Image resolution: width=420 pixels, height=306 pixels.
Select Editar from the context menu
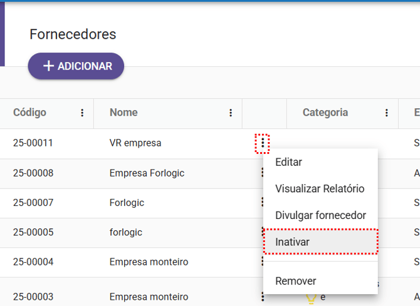[288, 162]
